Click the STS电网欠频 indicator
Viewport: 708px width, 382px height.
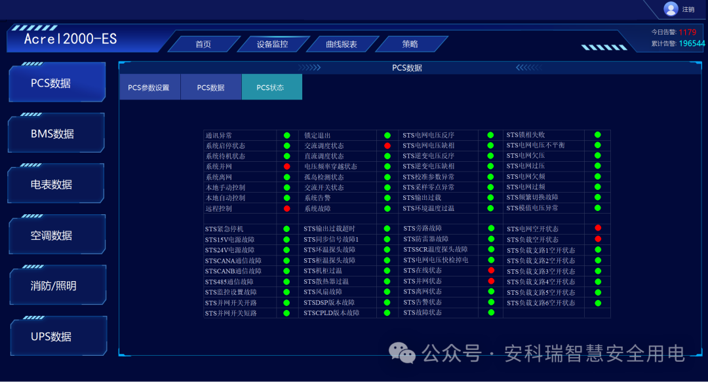click(597, 176)
